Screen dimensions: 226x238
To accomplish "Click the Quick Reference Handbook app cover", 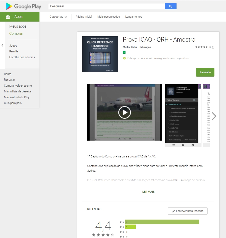I will [x=100, y=54].
